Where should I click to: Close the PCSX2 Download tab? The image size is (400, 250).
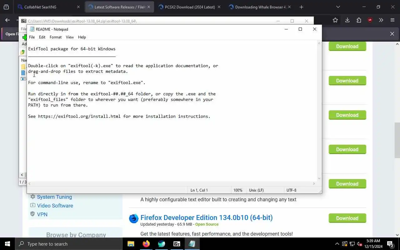click(x=219, y=7)
